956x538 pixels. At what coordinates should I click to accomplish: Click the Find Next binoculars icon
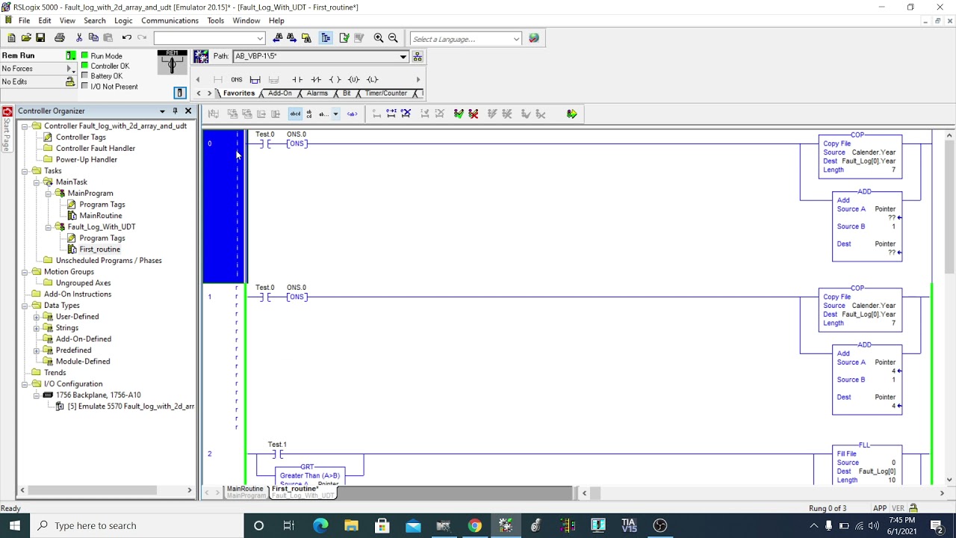coord(291,38)
